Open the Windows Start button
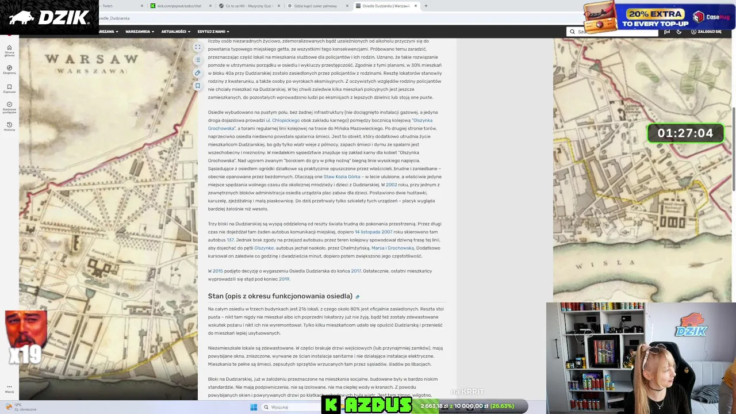The width and height of the screenshot is (736, 414). 254,407
